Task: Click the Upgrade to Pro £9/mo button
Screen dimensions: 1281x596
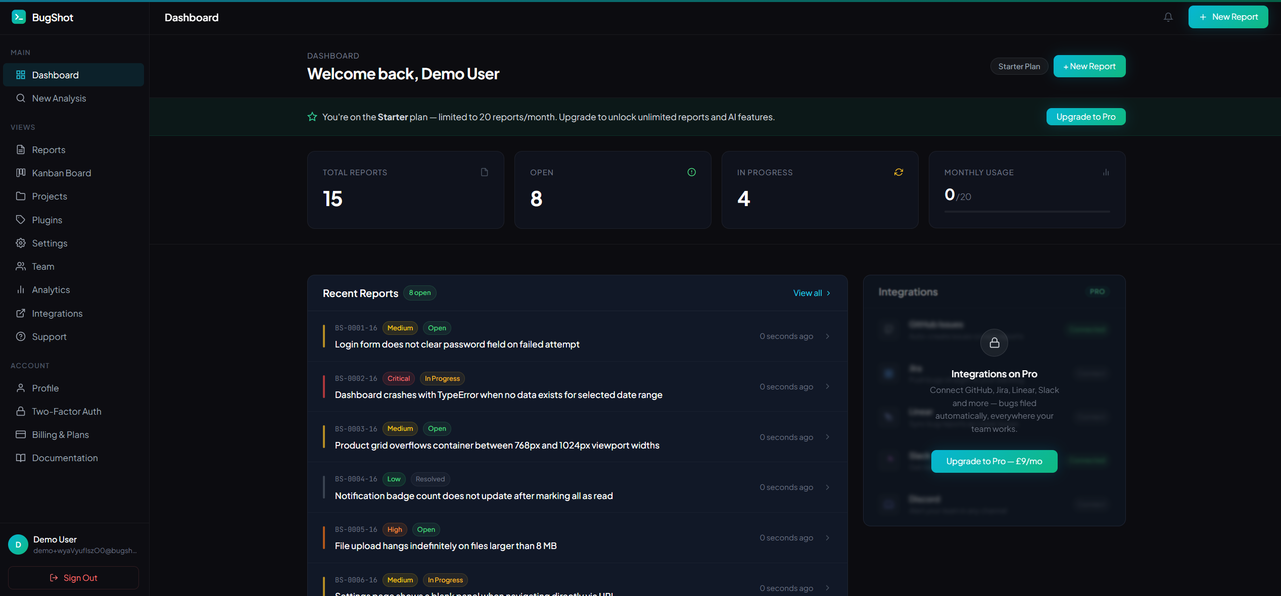Action: (994, 461)
